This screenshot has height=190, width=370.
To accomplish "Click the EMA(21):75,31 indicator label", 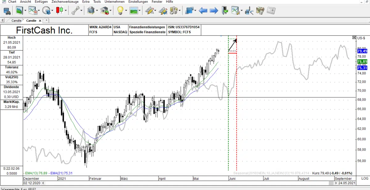I will point(61,173).
